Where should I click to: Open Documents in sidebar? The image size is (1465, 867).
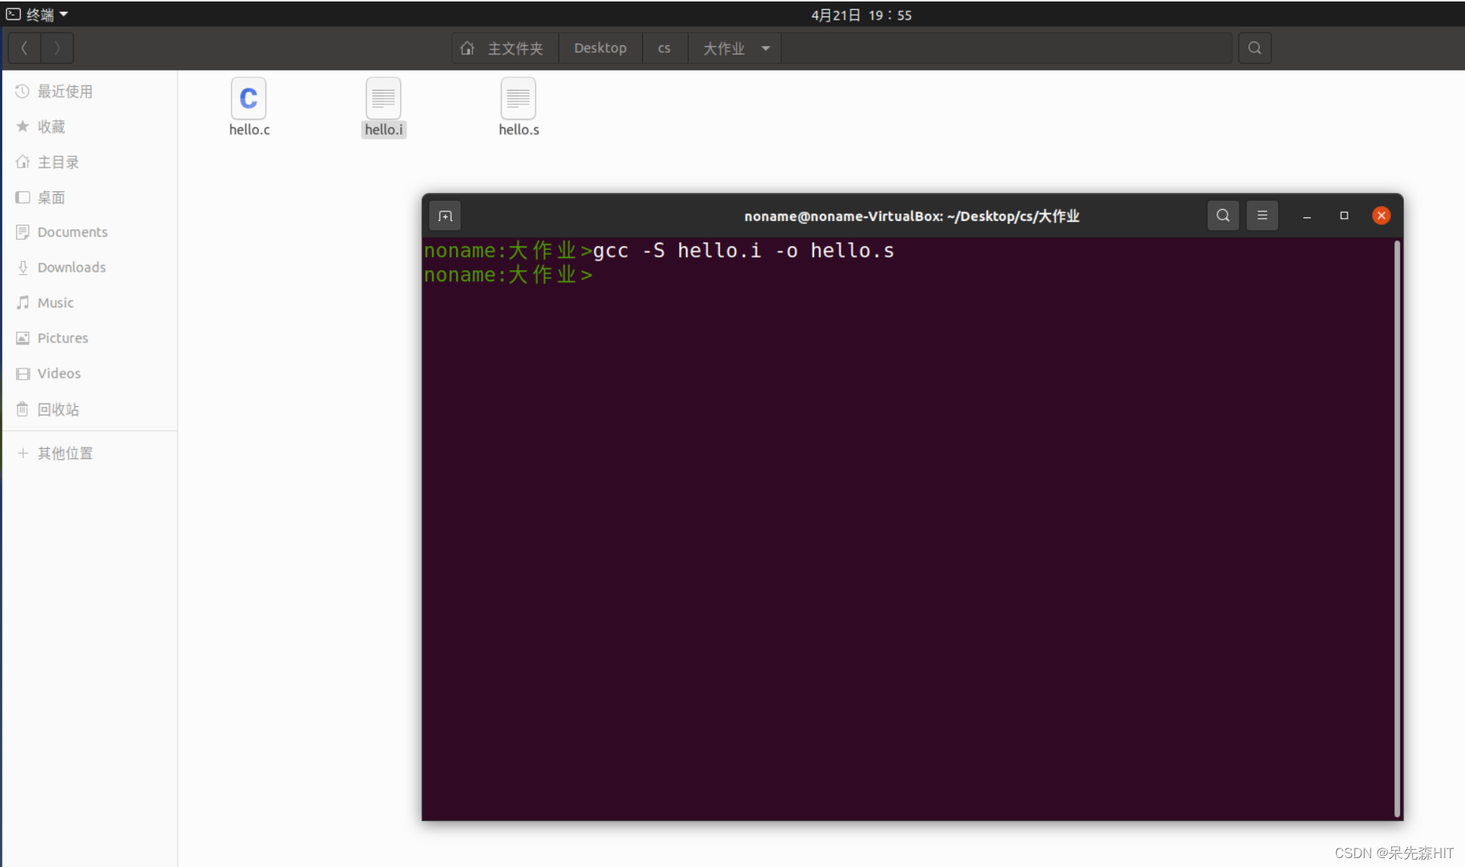89,232
